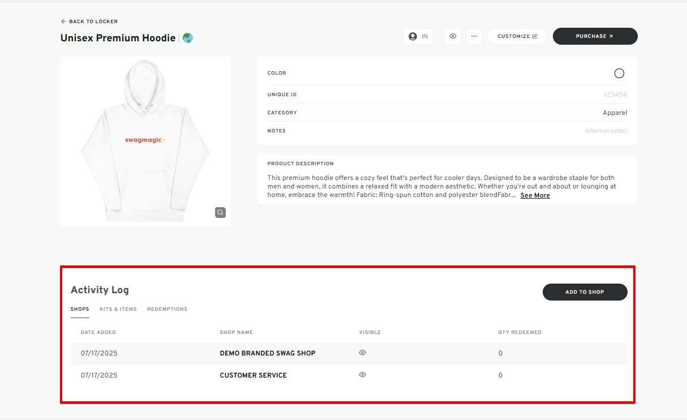This screenshot has height=420, width=687.
Task: Click the Purchase button
Action: point(595,36)
